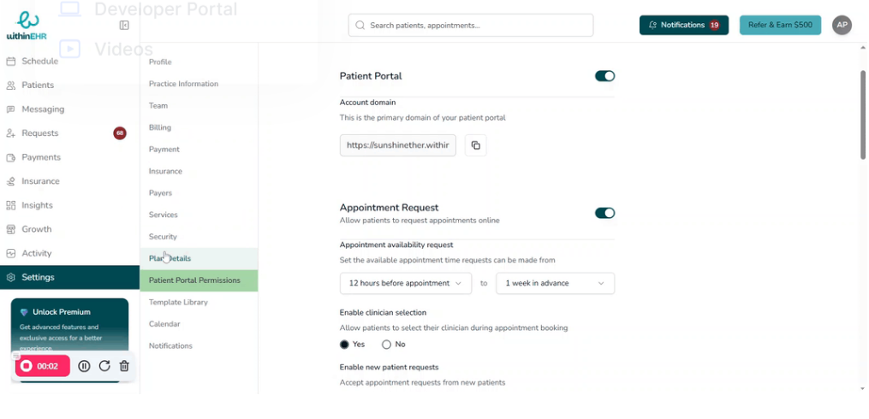Collapse the sidebar with the panel icon
This screenshot has width=869, height=419.
coord(124,26)
